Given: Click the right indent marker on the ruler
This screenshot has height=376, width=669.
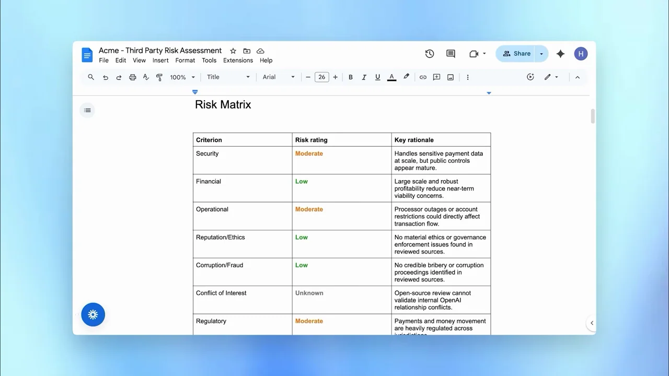Looking at the screenshot, I should click(489, 93).
